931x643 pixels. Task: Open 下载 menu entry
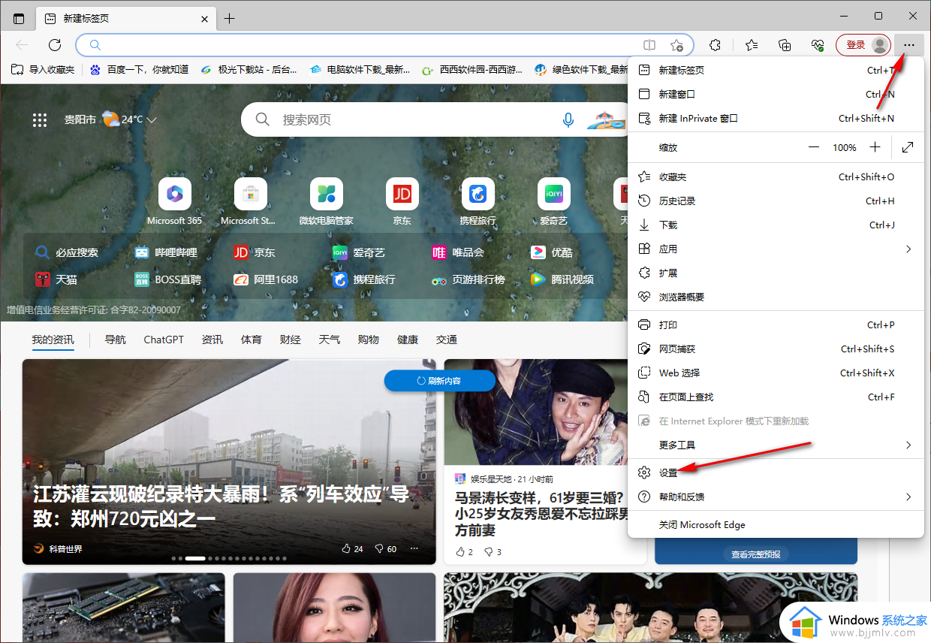776,225
